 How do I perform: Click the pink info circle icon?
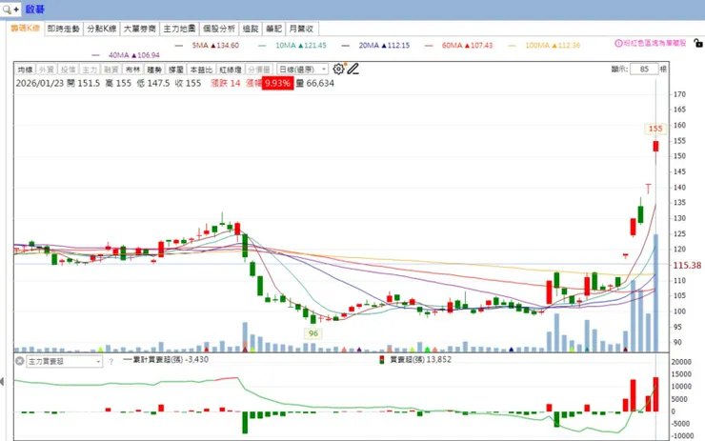[x=618, y=43]
